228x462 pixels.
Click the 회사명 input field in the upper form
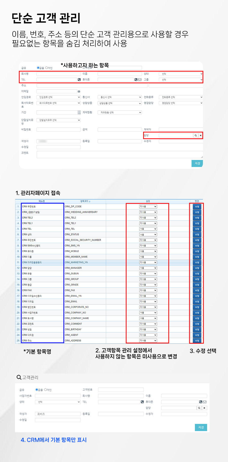(59, 74)
